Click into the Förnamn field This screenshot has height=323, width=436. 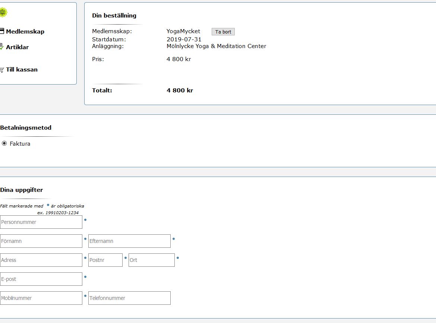point(41,241)
